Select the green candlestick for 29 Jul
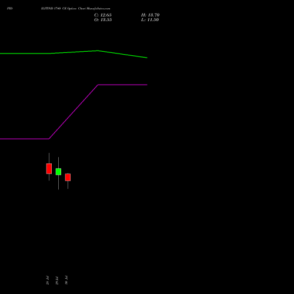The width and height of the screenshot is (294, 294). [x=58, y=172]
